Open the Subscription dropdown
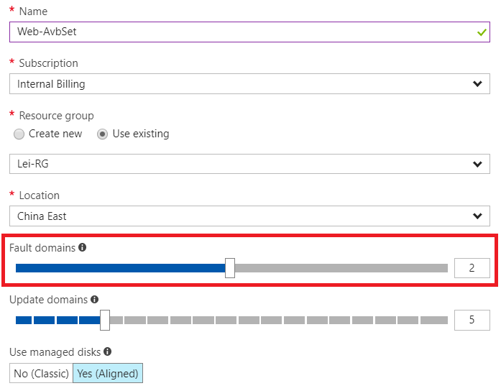 249,84
